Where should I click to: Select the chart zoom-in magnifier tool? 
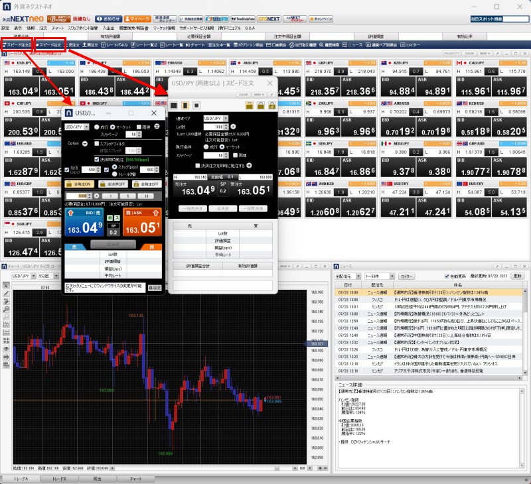click(x=6, y=309)
